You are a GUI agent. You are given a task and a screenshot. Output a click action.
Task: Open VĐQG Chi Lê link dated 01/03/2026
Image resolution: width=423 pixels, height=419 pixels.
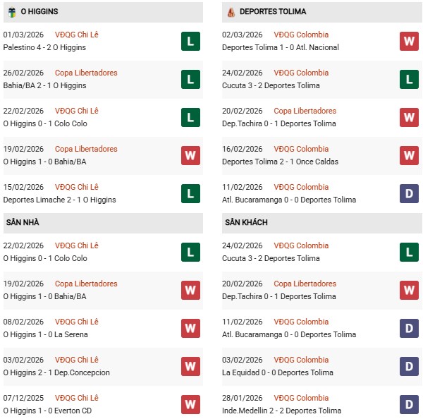[x=77, y=35]
